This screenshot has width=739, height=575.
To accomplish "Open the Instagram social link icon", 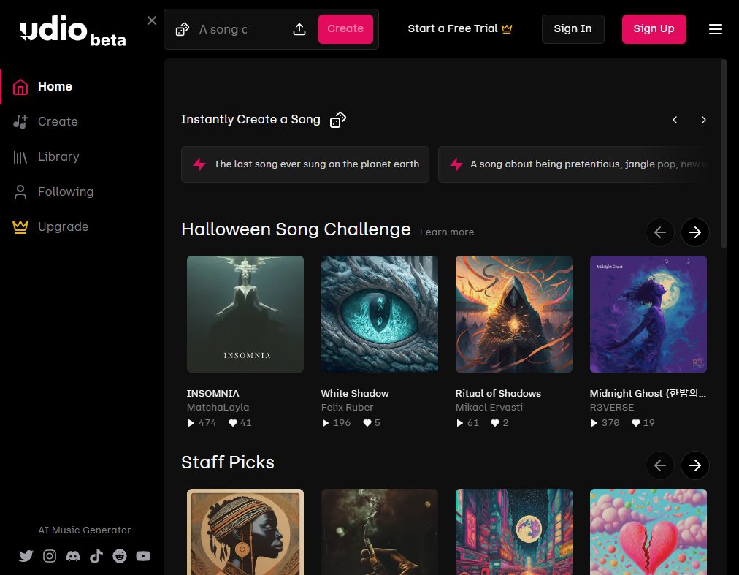I will (x=50, y=556).
